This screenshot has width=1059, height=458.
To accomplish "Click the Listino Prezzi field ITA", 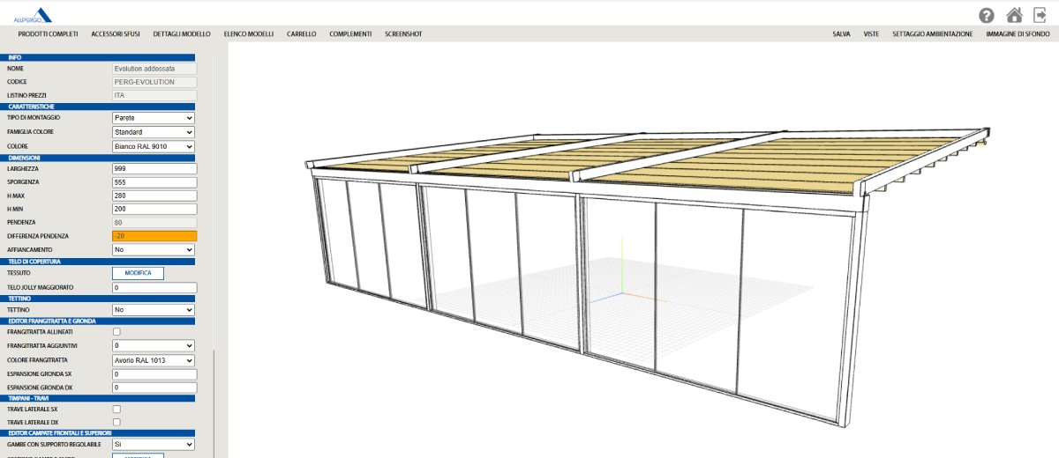I will pyautogui.click(x=154, y=95).
